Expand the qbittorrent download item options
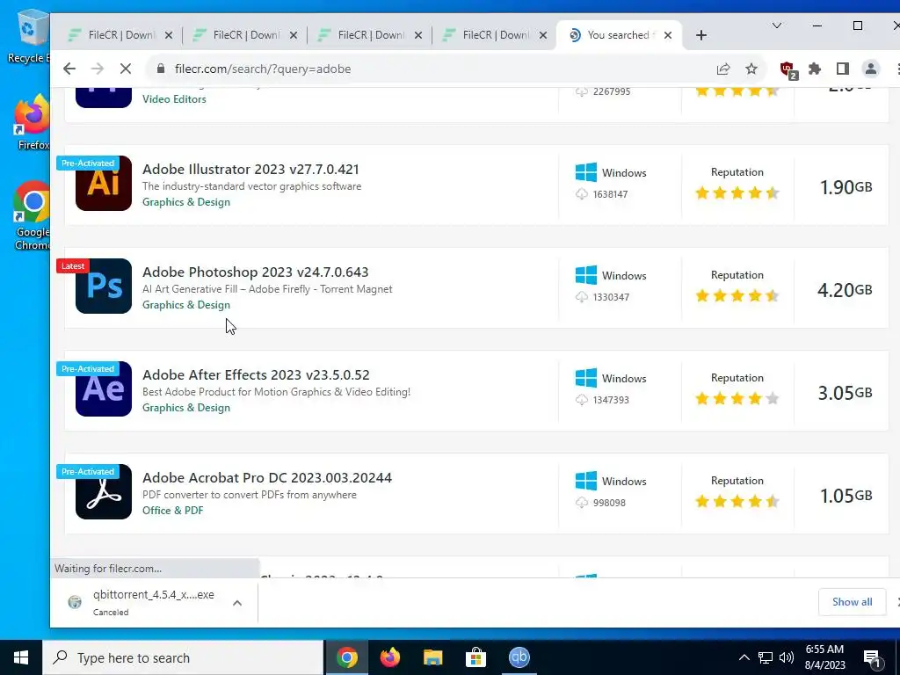 237,603
